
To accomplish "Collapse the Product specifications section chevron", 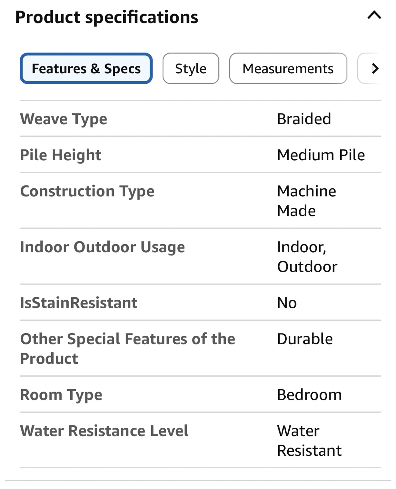I will pos(374,16).
